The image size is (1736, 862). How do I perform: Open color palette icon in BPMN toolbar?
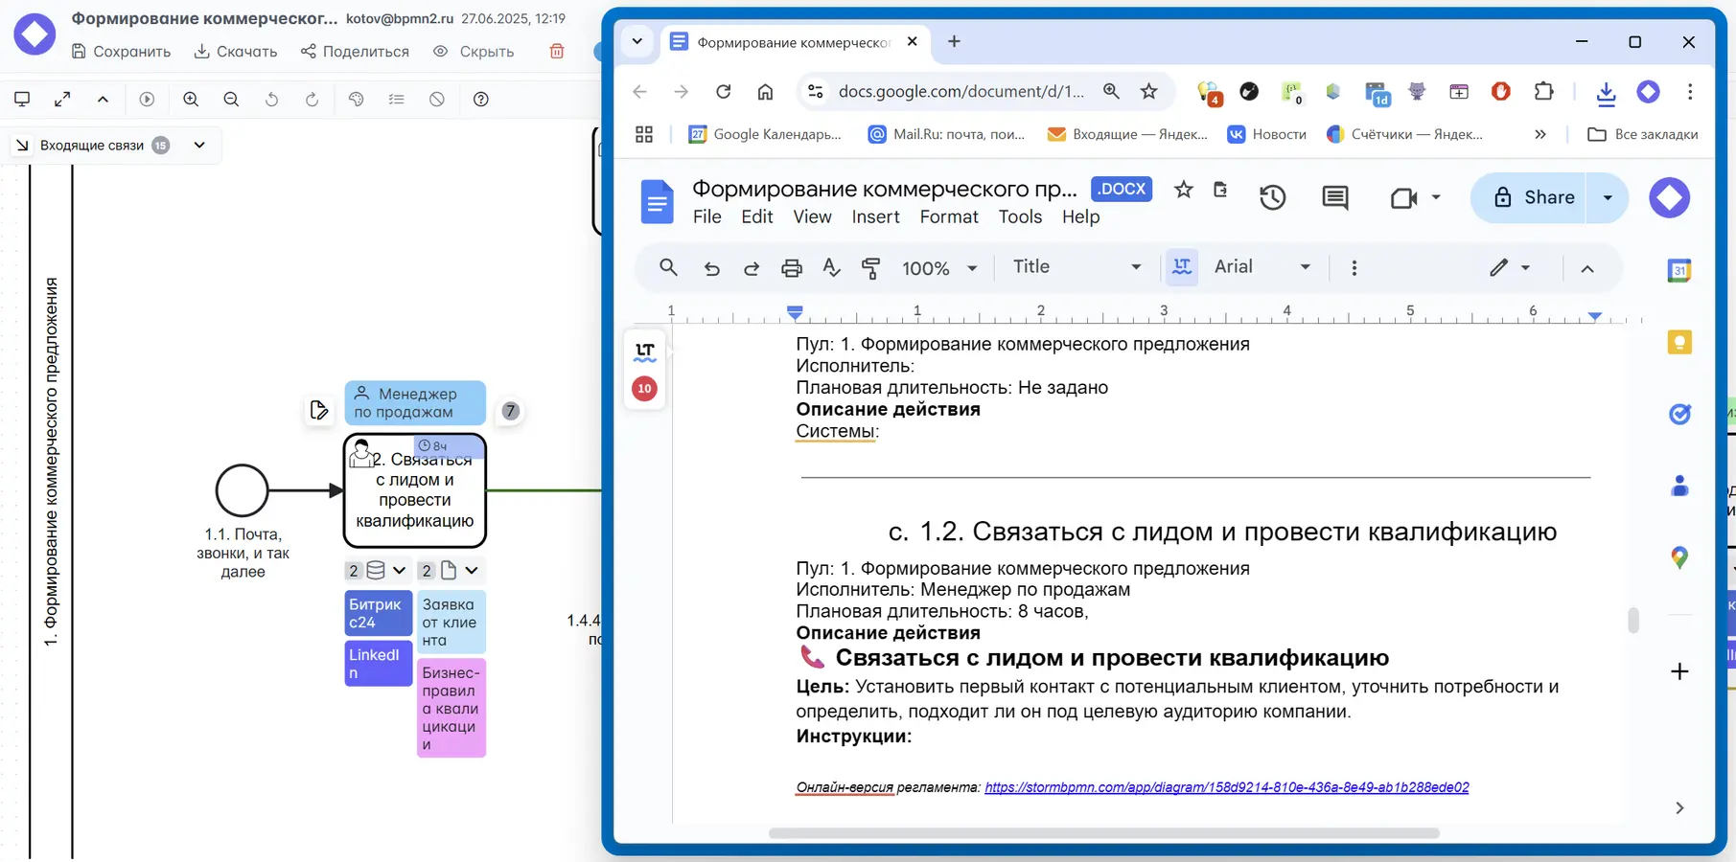pos(356,99)
